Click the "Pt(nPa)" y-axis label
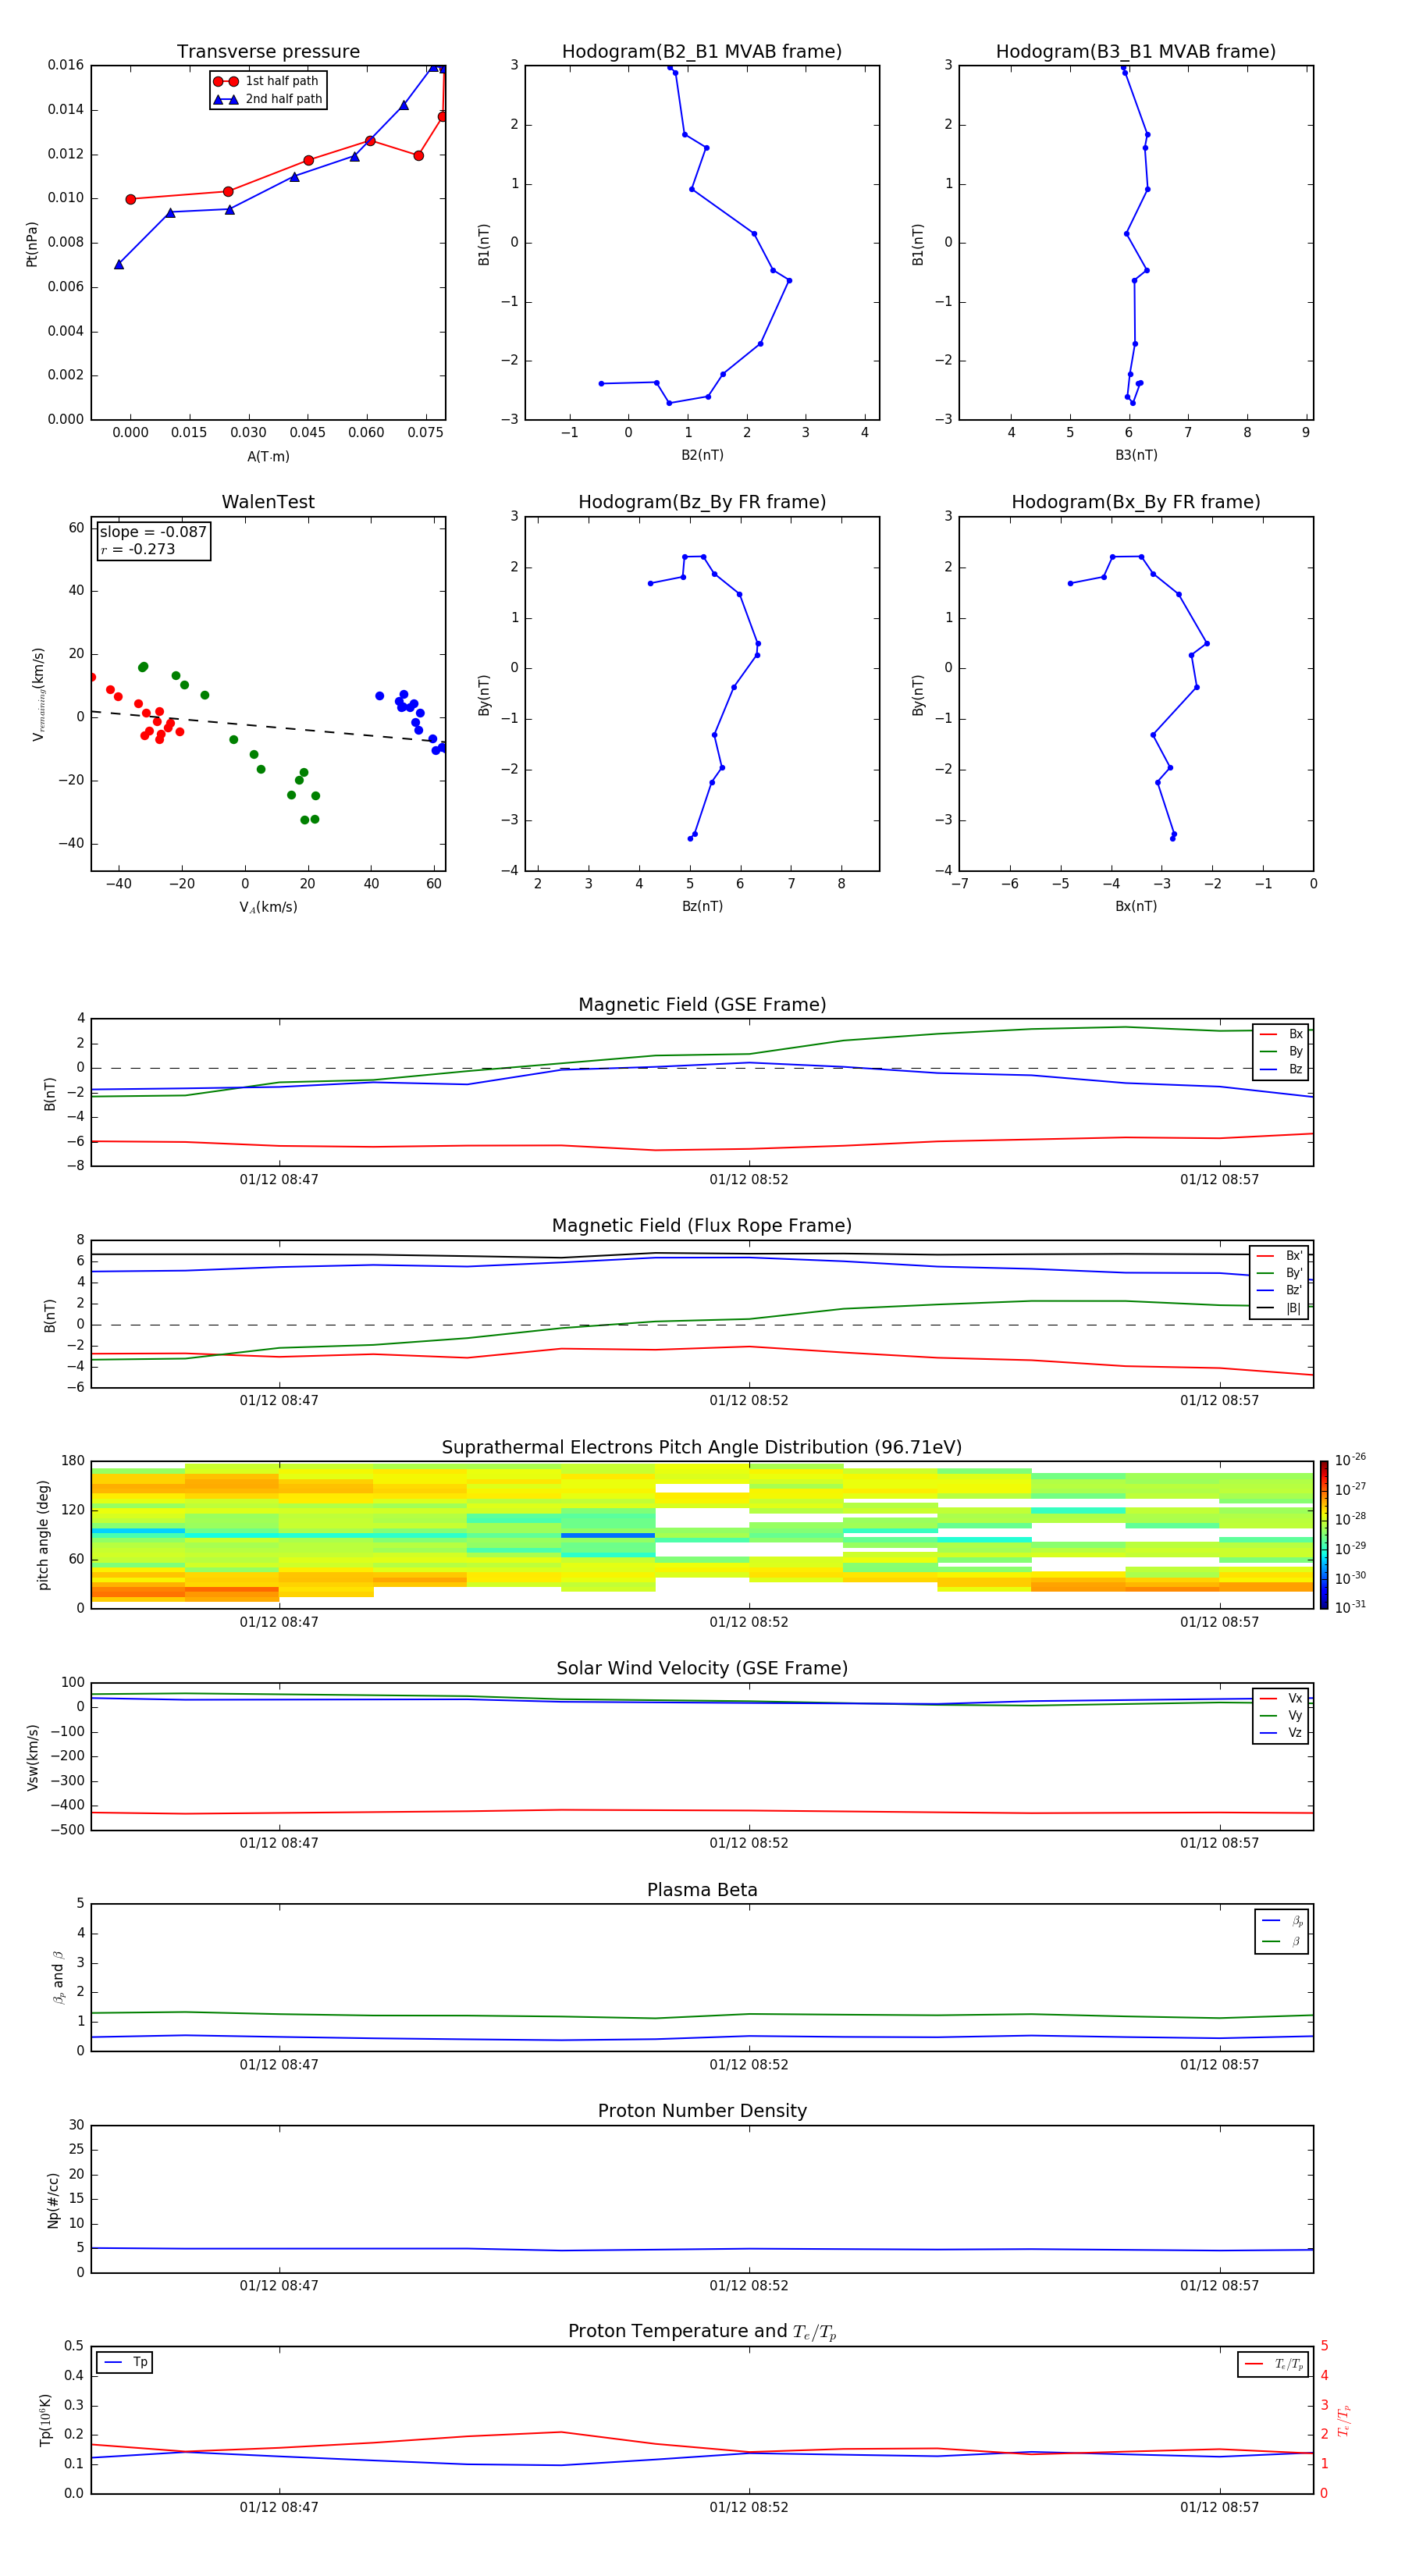The image size is (1405, 2576). pyautogui.click(x=32, y=244)
